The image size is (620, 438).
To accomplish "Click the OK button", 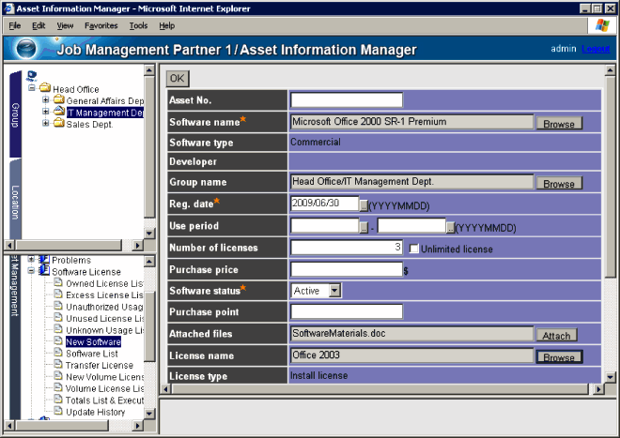I will coord(178,78).
